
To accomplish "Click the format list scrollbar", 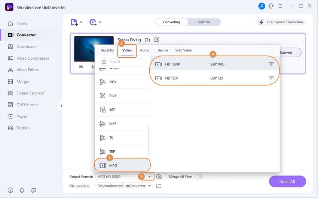I will (149, 140).
